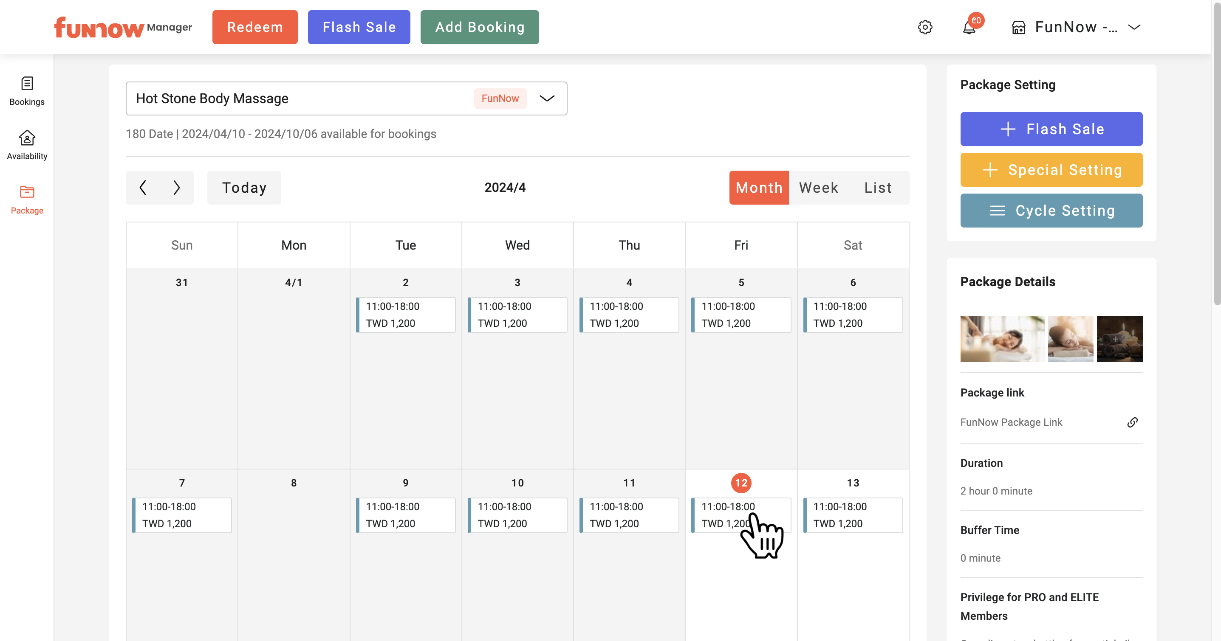Switch to the Week view tab

[x=819, y=188]
